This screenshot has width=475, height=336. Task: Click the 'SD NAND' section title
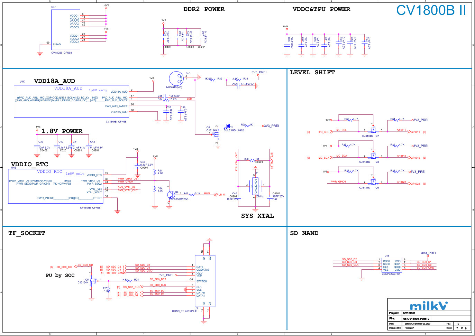[304, 233]
